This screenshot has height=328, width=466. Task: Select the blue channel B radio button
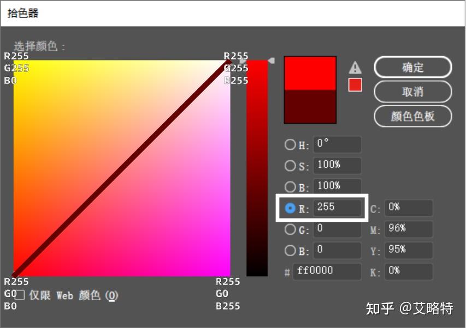point(290,251)
